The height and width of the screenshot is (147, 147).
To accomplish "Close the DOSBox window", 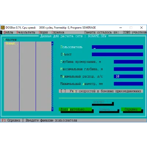I will coord(141,28).
